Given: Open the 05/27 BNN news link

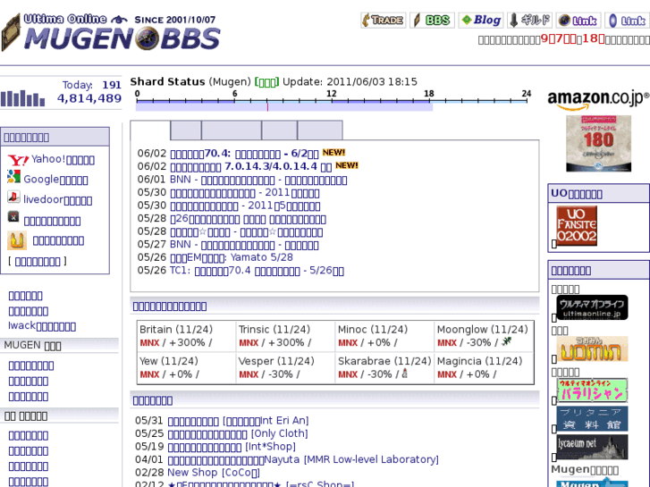Looking at the screenshot, I should (x=244, y=245).
